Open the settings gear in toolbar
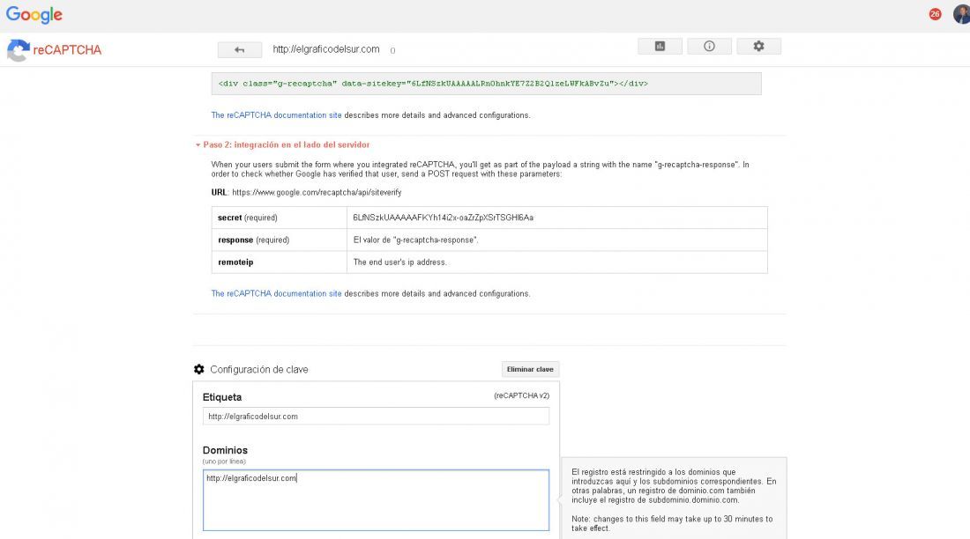Viewport: 970px width, 539px height. (x=759, y=47)
